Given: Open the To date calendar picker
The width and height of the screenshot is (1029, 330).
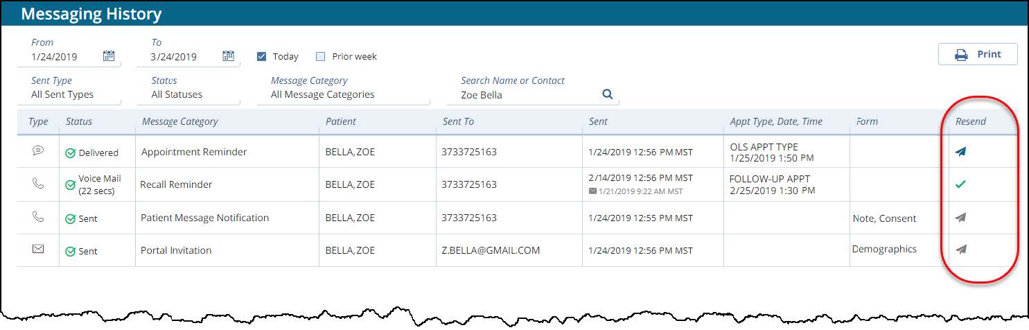Looking at the screenshot, I should pyautogui.click(x=229, y=57).
